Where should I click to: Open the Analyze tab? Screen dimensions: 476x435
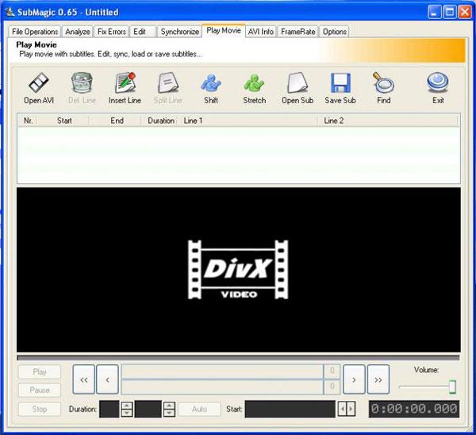click(78, 32)
